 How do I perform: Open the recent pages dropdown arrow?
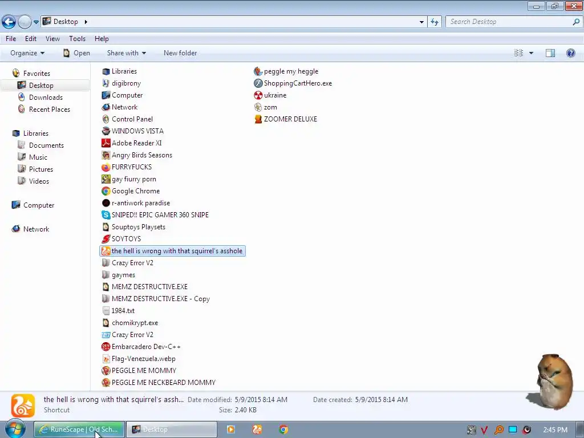[x=36, y=22]
